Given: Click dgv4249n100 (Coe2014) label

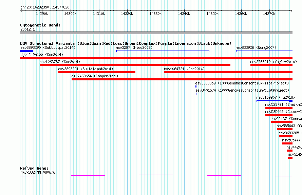Looking at the screenshot, I should [42, 55].
